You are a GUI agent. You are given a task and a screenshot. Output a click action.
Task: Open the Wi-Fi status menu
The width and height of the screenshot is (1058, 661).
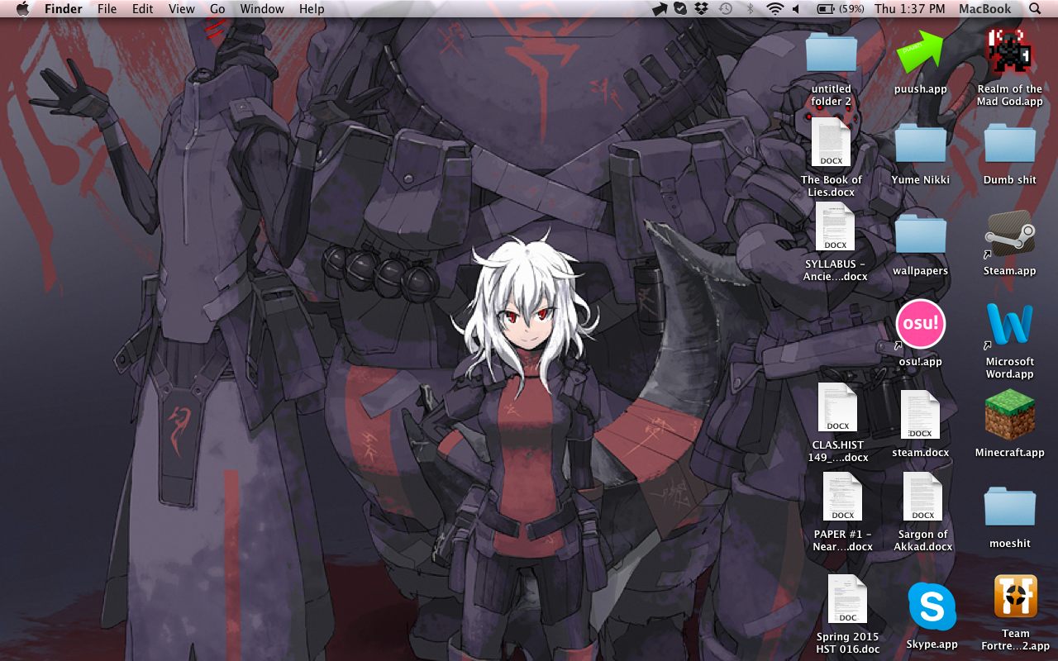[774, 9]
